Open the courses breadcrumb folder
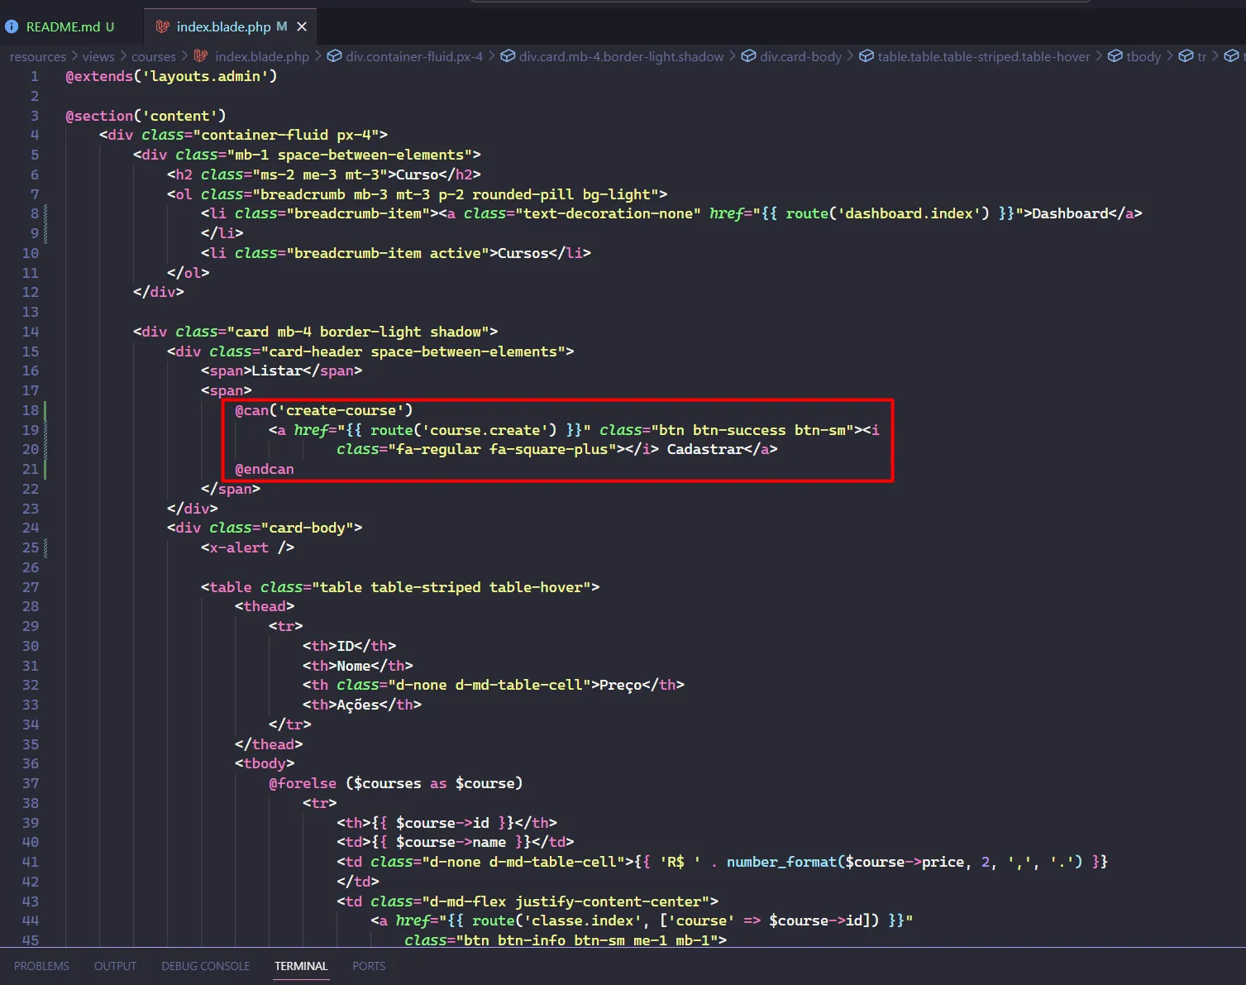 (153, 56)
